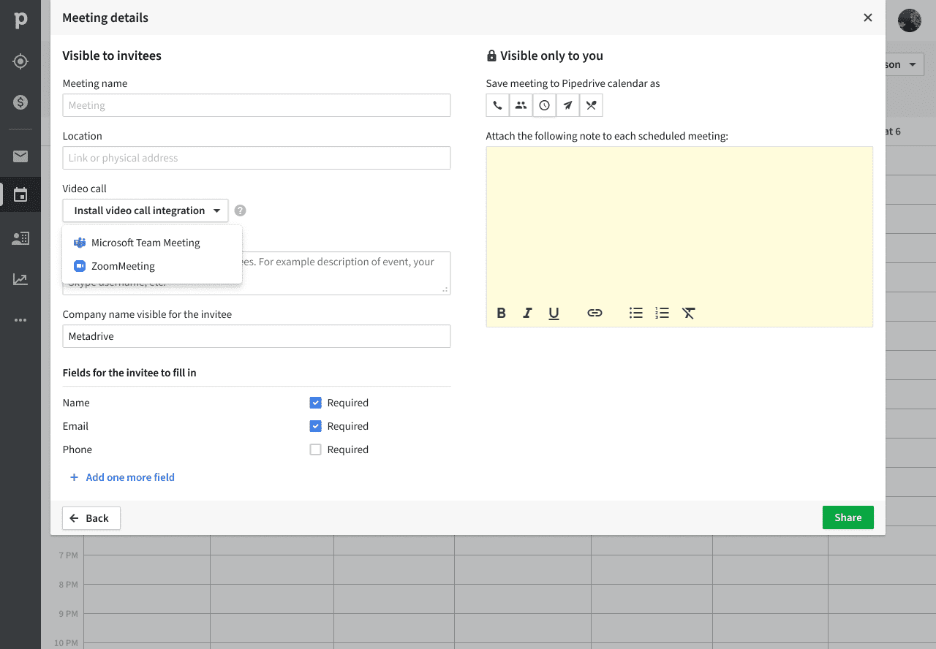Open Activities calendar icon in sidebar
Image resolution: width=936 pixels, height=649 pixels.
pos(20,195)
